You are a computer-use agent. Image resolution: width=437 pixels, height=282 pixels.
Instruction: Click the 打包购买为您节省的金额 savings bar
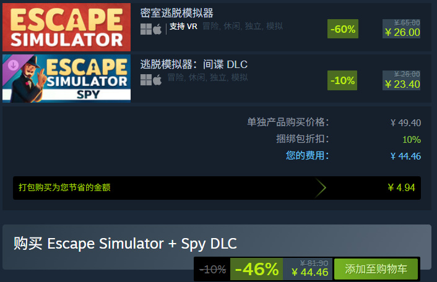[217, 188]
